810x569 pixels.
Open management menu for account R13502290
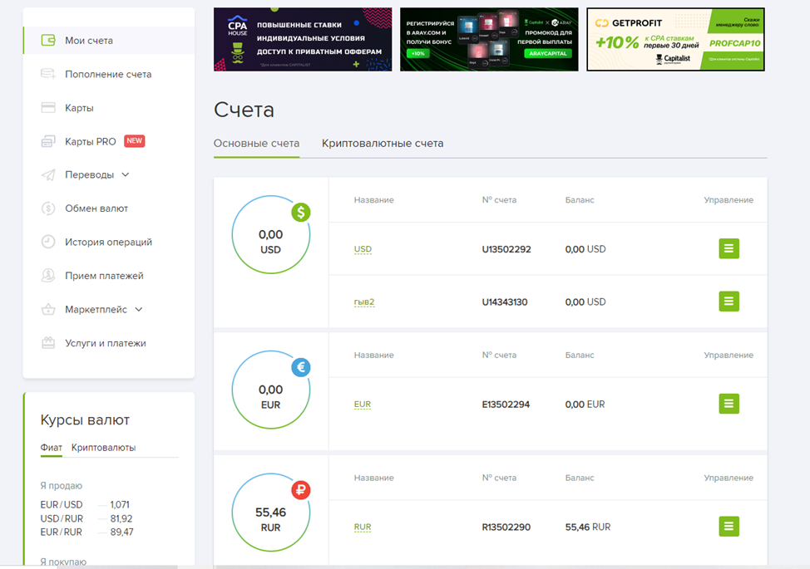pyautogui.click(x=729, y=526)
